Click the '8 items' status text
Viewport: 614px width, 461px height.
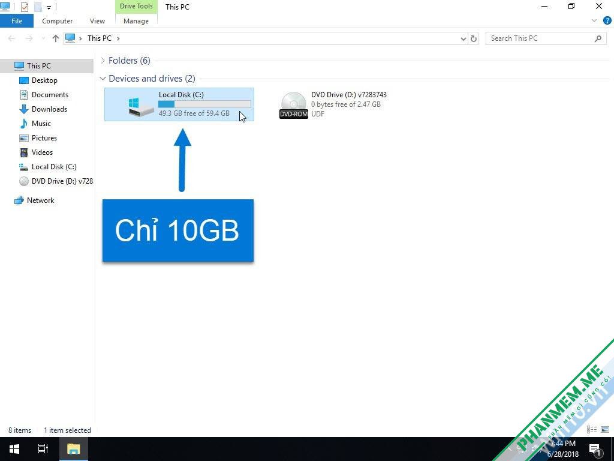(x=20, y=430)
